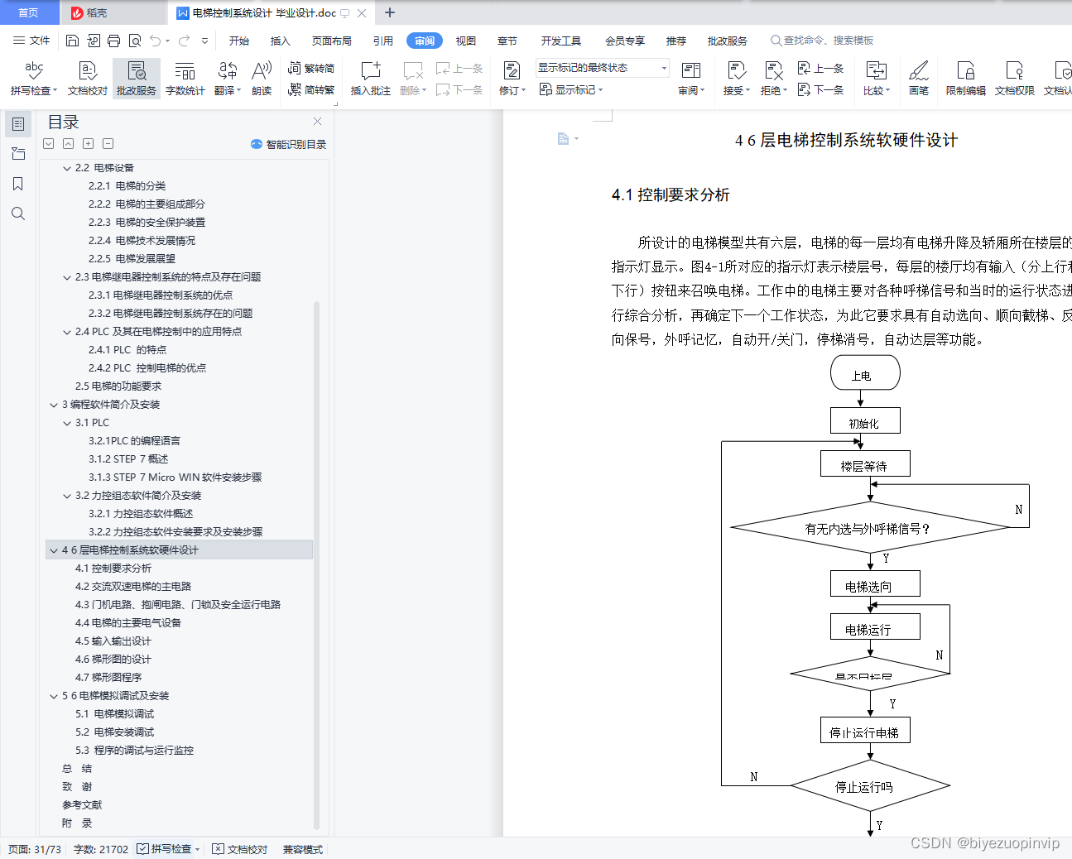Click word count 字数: 21702 in status bar
Image resolution: width=1072 pixels, height=859 pixels.
(101, 849)
